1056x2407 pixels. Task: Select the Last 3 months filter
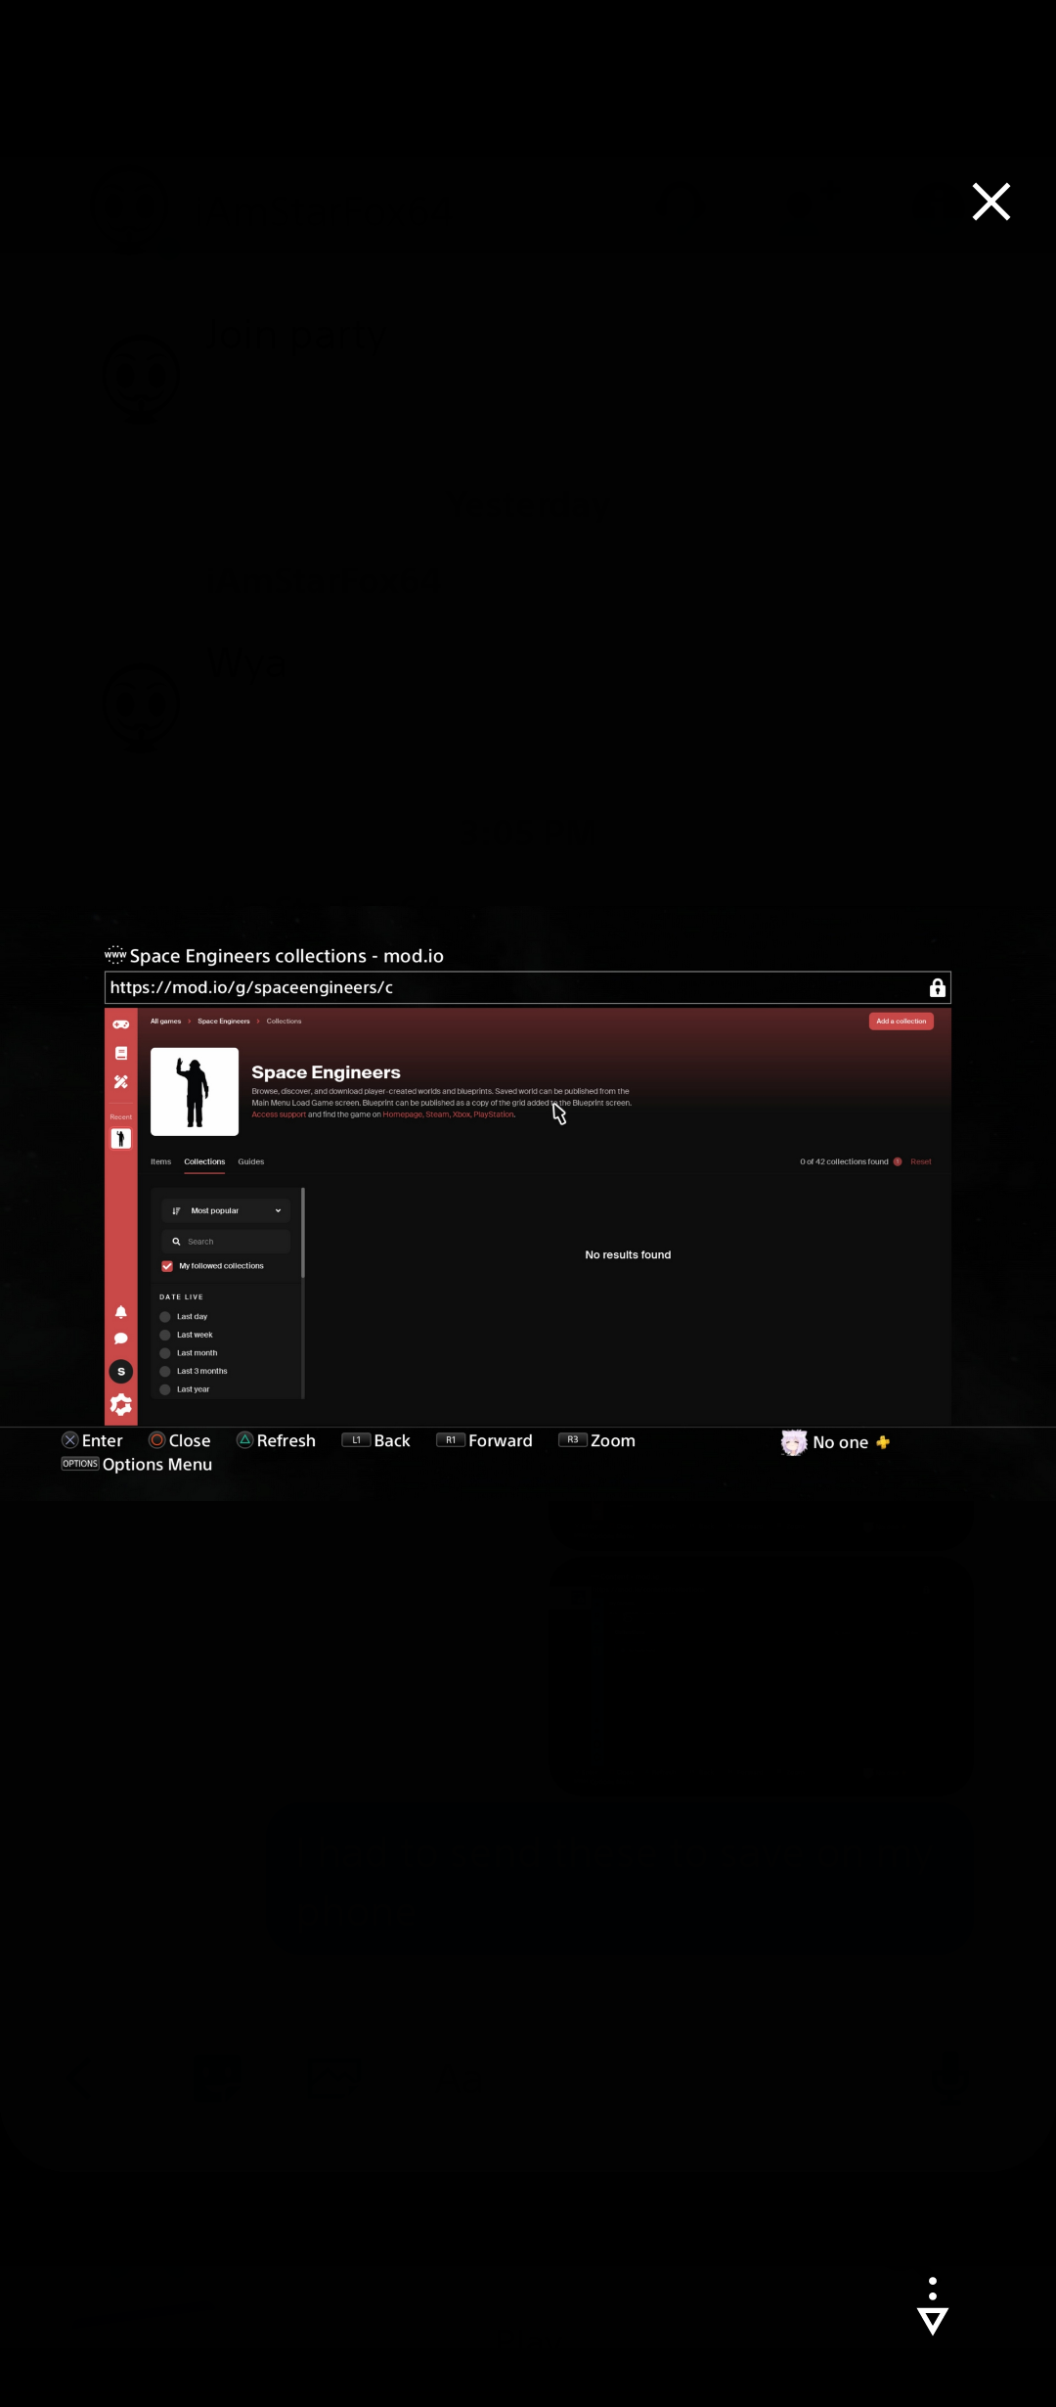(165, 1372)
